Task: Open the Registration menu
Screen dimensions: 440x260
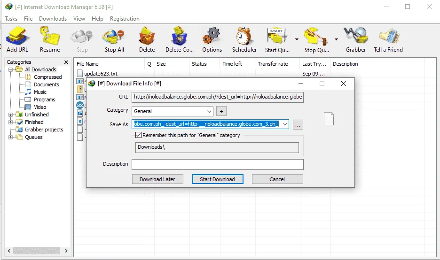Action: (x=125, y=18)
